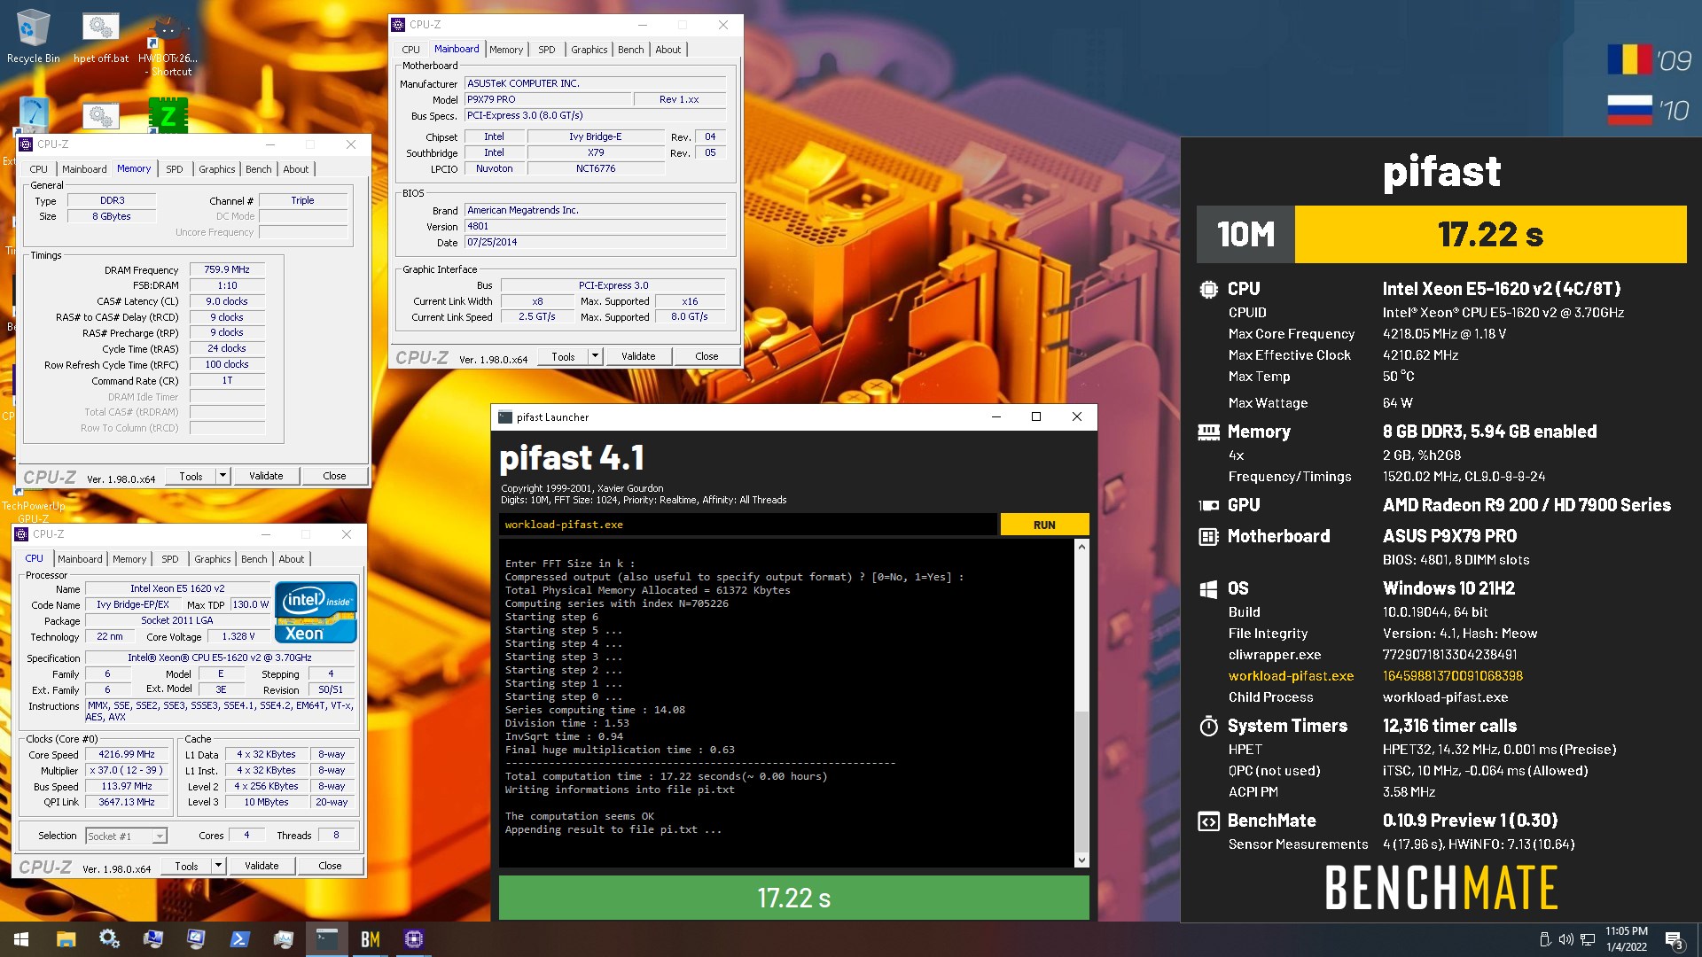Click the Windows OS icon in BenchMate panel
This screenshot has width=1702, height=957.
(1208, 589)
